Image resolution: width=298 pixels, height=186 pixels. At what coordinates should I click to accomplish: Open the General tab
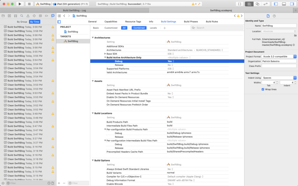[x=92, y=22]
